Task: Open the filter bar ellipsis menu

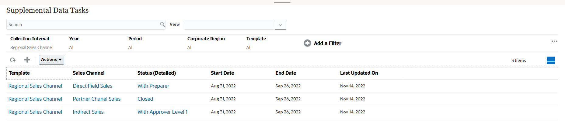Action: coord(554,41)
